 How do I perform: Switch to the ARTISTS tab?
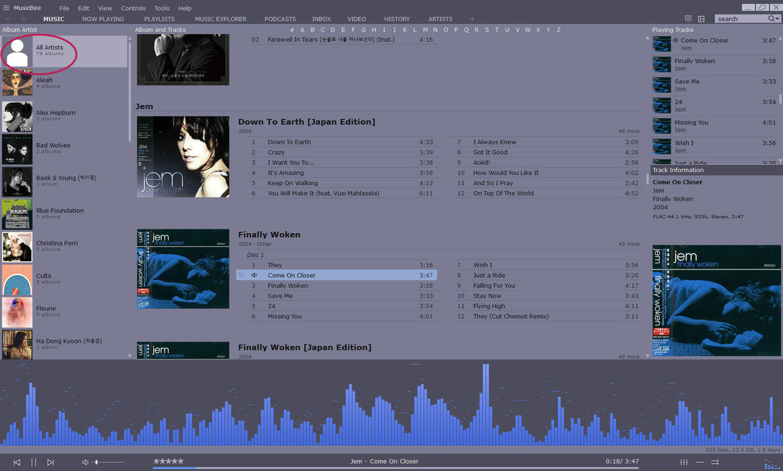440,19
